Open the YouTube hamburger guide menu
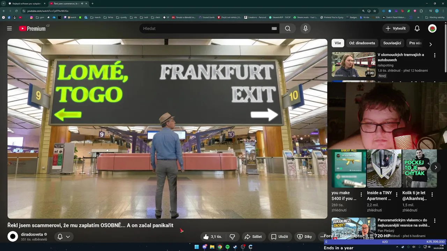The image size is (447, 251). [9, 29]
